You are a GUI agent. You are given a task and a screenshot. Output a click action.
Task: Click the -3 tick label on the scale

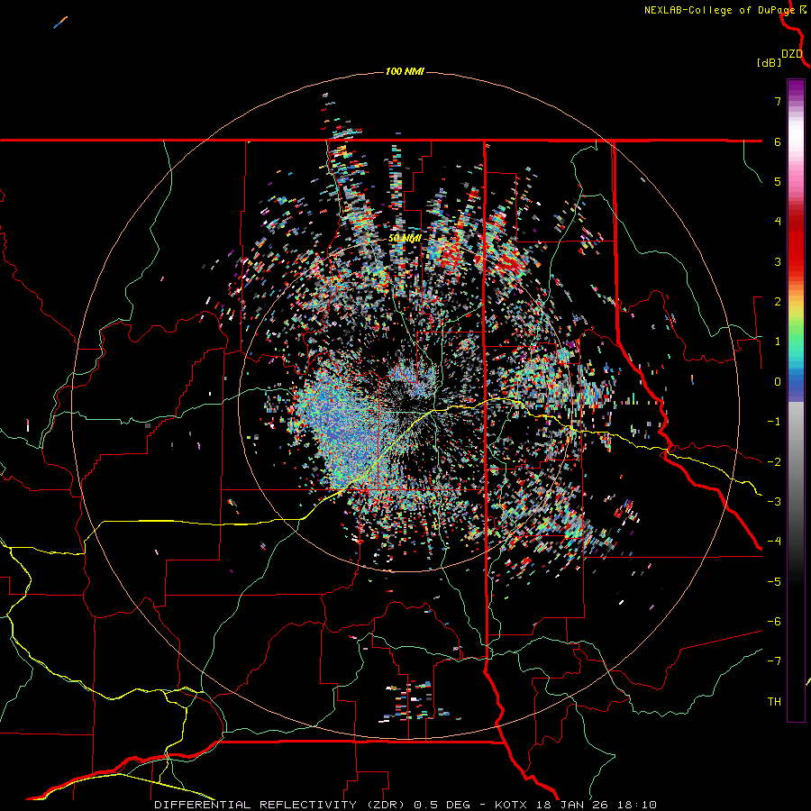click(774, 502)
